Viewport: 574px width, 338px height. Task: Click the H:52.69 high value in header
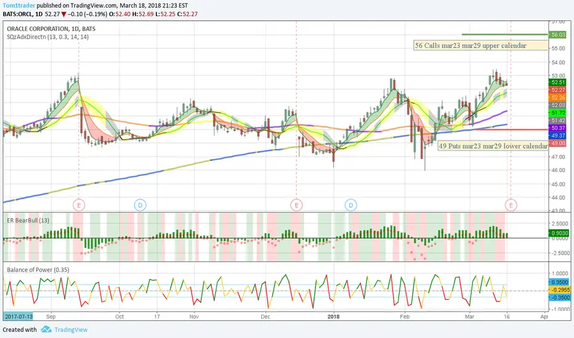[x=143, y=14]
